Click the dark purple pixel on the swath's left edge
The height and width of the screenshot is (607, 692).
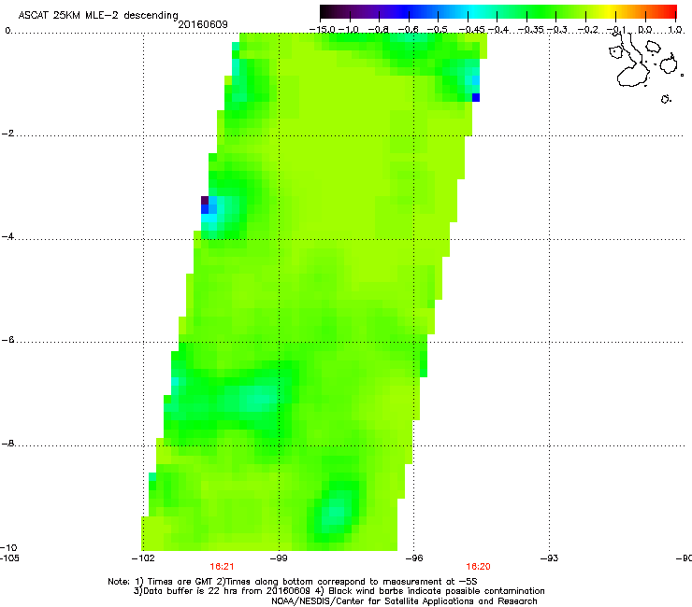coord(205,200)
